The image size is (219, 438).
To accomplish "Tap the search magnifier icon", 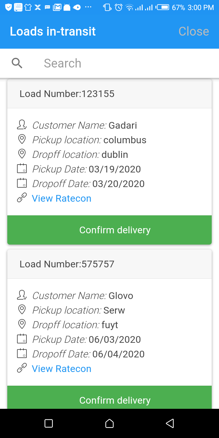I will (17, 63).
